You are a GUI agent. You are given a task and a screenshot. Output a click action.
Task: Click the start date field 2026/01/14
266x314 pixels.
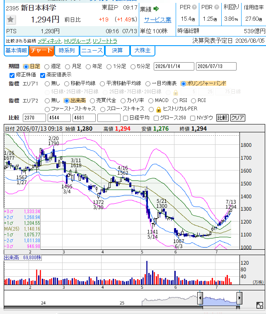point(174,66)
